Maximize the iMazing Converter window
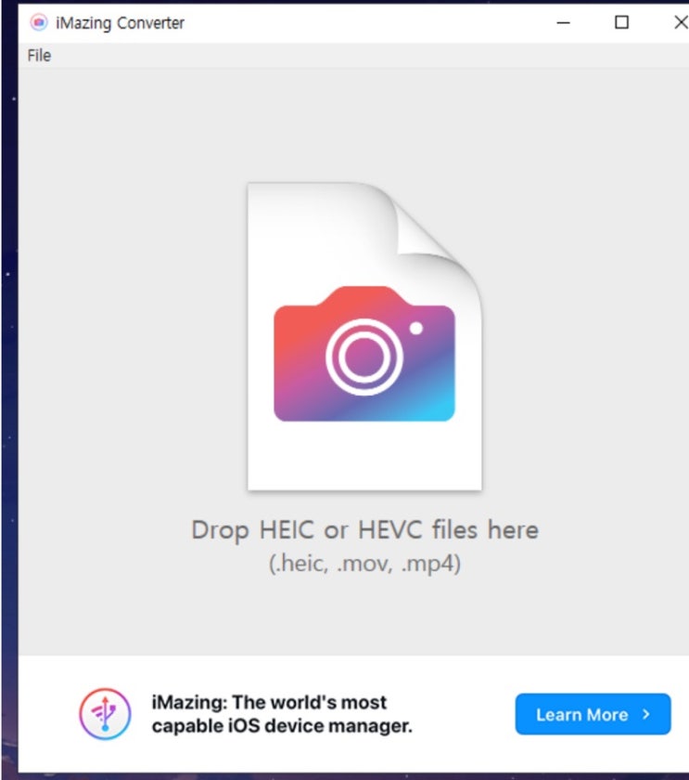The image size is (689, 780). (x=621, y=22)
